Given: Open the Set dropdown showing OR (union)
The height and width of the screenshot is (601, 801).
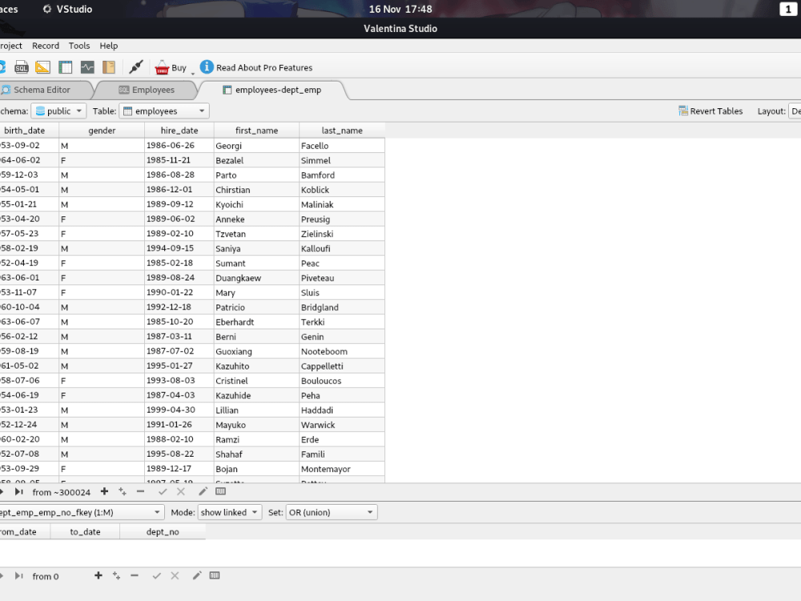Looking at the screenshot, I should [x=332, y=512].
